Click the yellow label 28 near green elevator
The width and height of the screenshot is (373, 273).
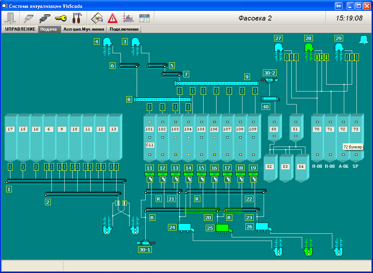308,39
